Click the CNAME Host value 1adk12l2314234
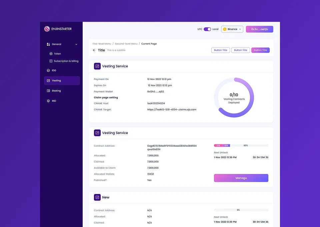 (156, 103)
